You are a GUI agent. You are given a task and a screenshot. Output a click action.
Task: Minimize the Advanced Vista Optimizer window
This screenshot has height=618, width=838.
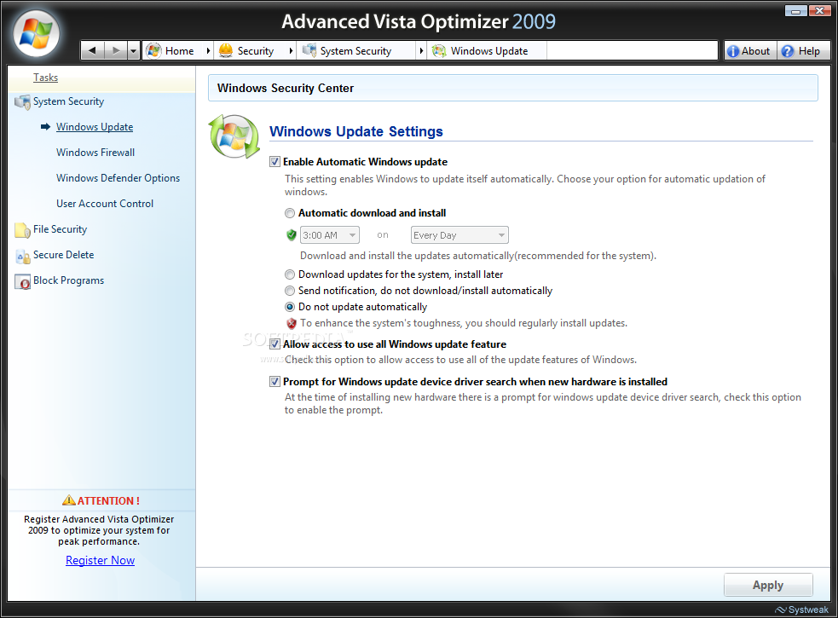(795, 10)
